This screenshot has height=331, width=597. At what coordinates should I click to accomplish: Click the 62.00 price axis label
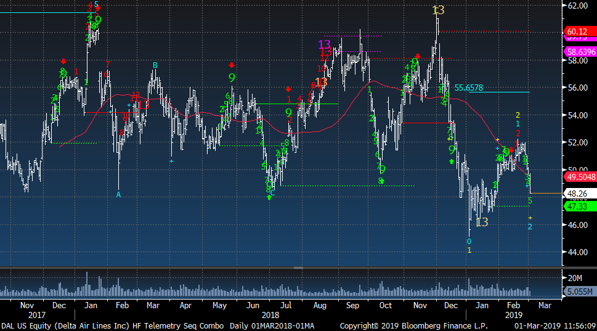click(577, 6)
